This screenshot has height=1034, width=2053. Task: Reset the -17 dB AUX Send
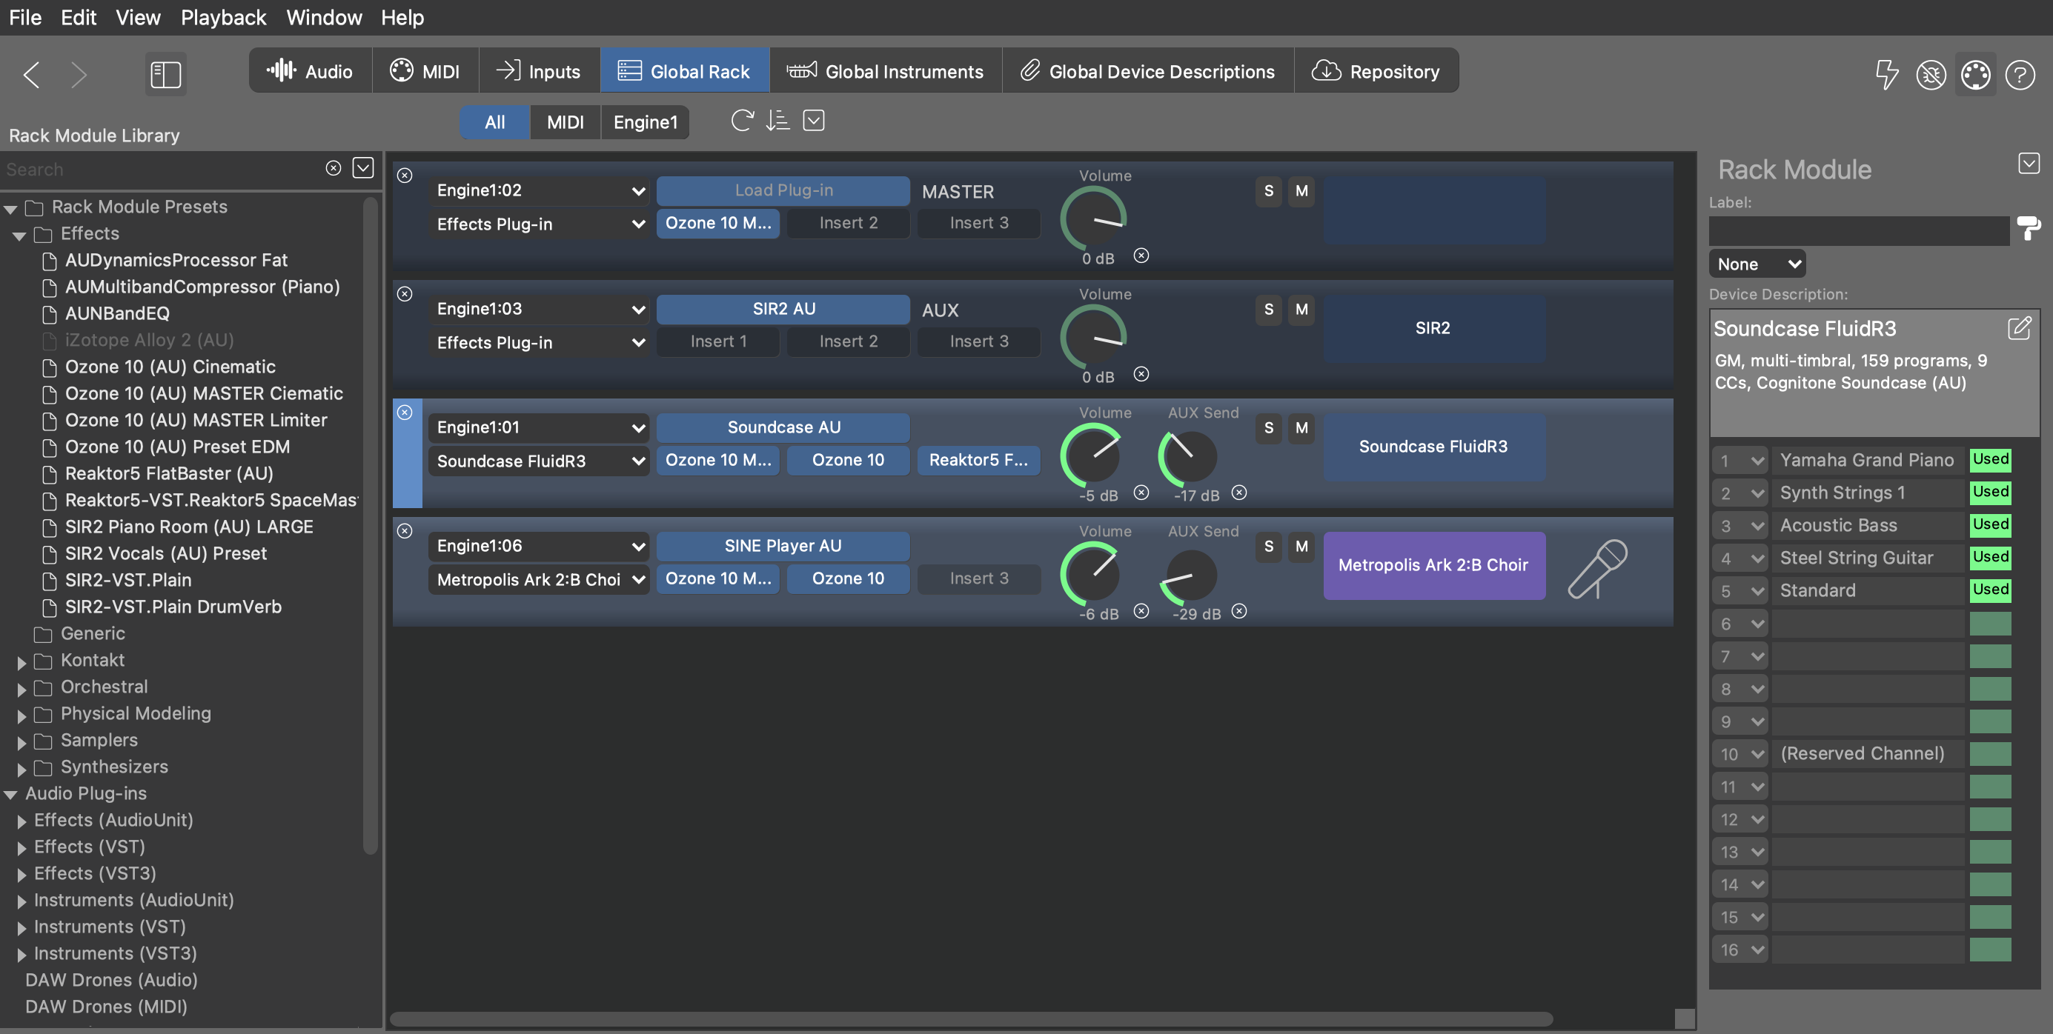[1239, 493]
